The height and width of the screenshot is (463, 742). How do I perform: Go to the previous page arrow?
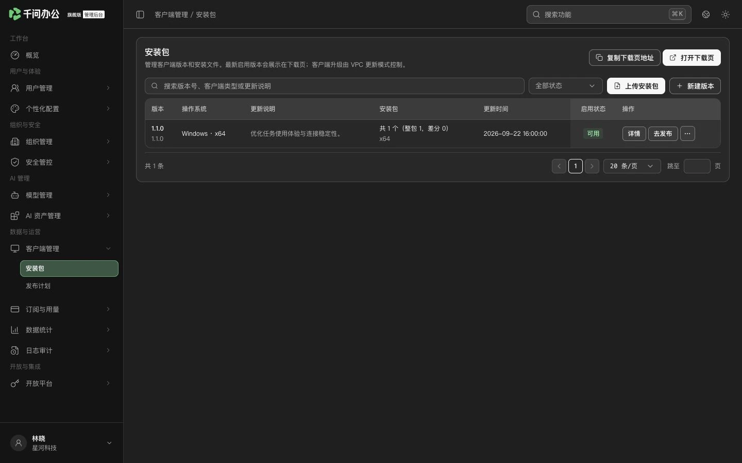click(x=559, y=166)
